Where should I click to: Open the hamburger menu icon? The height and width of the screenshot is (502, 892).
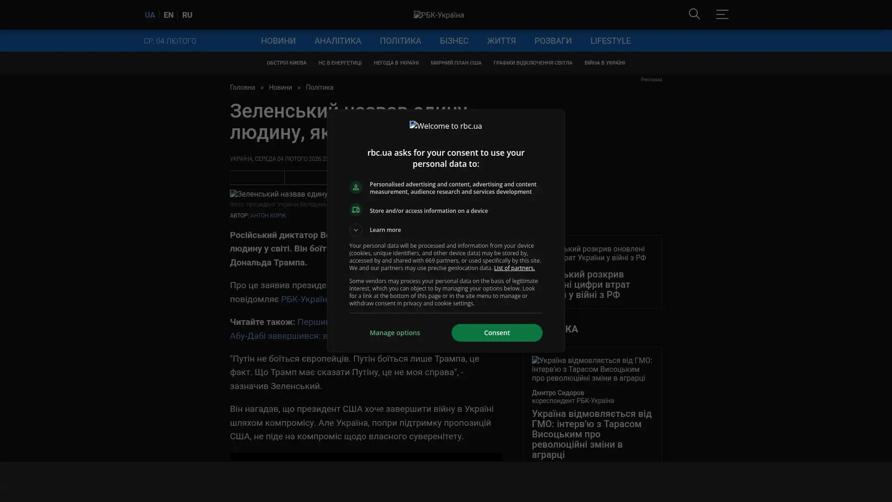click(722, 14)
